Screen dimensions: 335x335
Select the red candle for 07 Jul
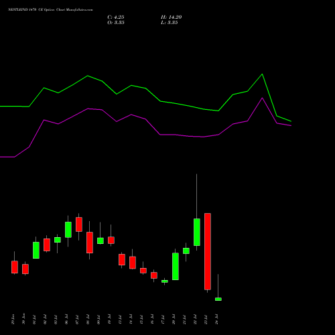click(79, 224)
